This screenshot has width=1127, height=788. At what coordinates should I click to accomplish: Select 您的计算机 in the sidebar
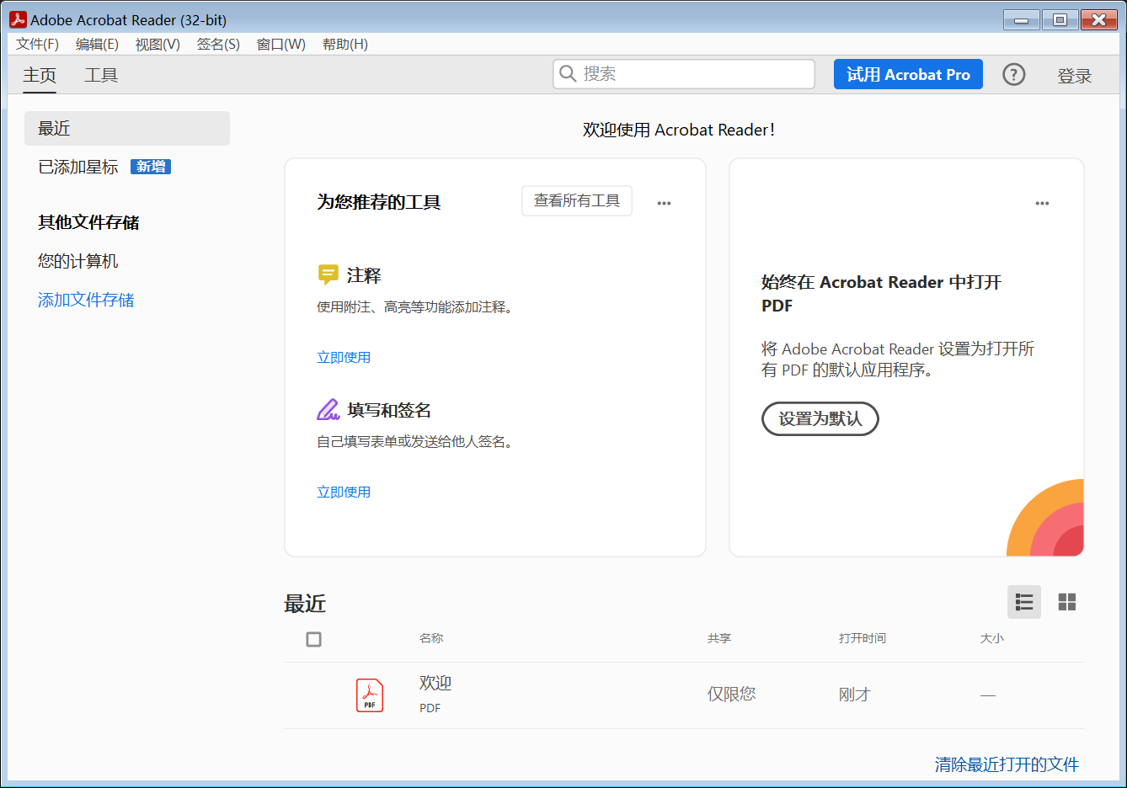[x=78, y=261]
